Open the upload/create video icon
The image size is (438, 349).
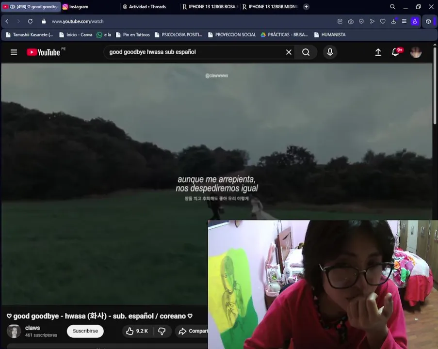pyautogui.click(x=378, y=52)
